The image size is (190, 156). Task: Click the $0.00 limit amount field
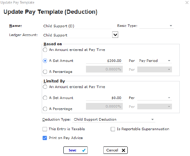(104, 98)
